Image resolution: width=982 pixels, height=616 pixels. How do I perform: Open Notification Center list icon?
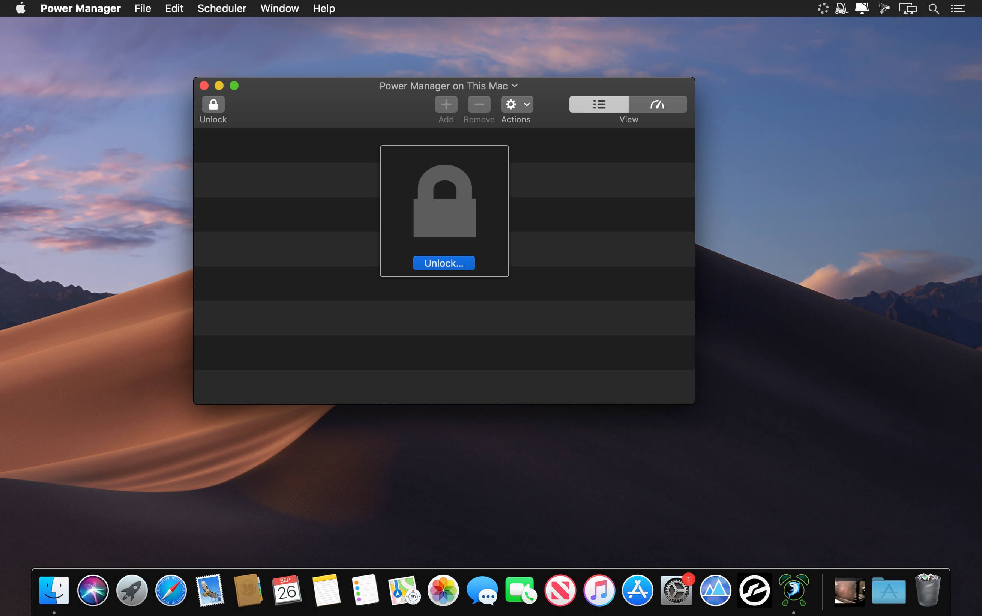click(x=958, y=8)
